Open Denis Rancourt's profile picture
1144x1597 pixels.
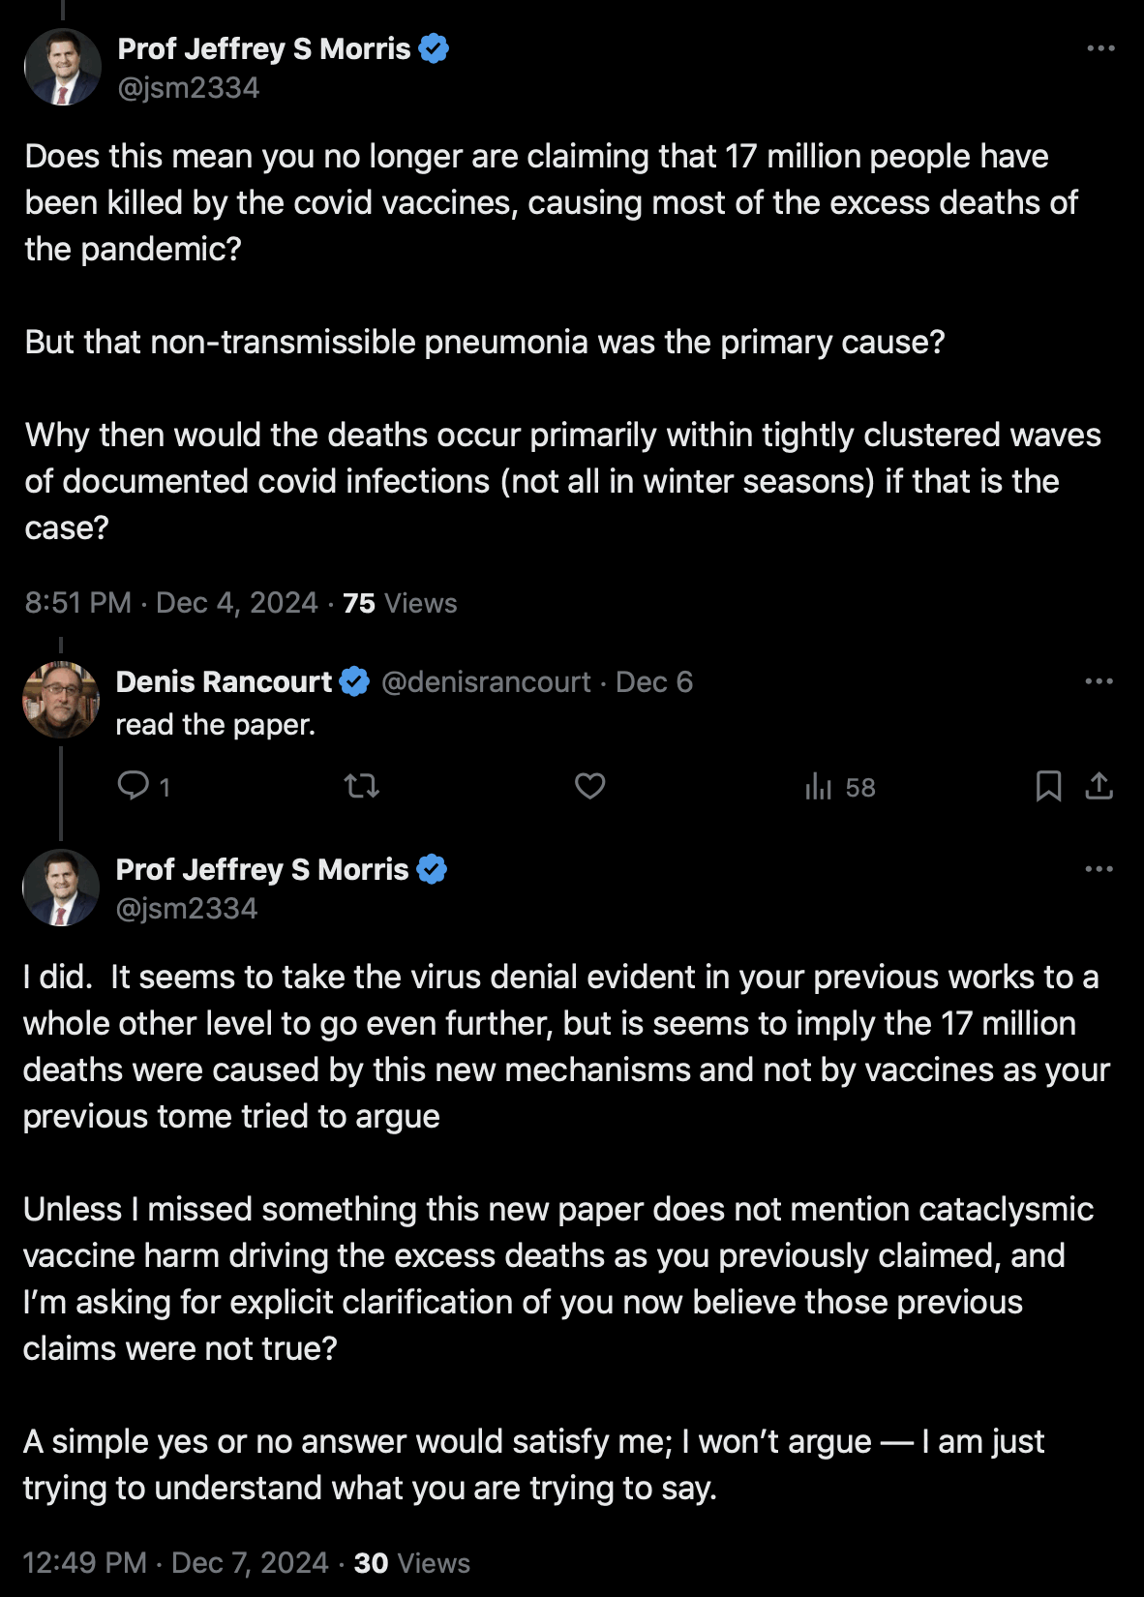point(61,700)
